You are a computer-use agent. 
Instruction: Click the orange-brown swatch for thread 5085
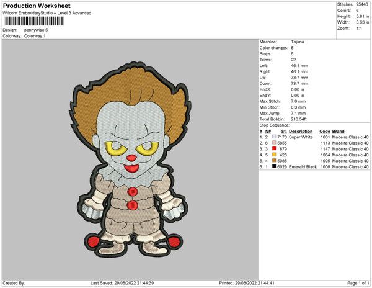(x=274, y=161)
